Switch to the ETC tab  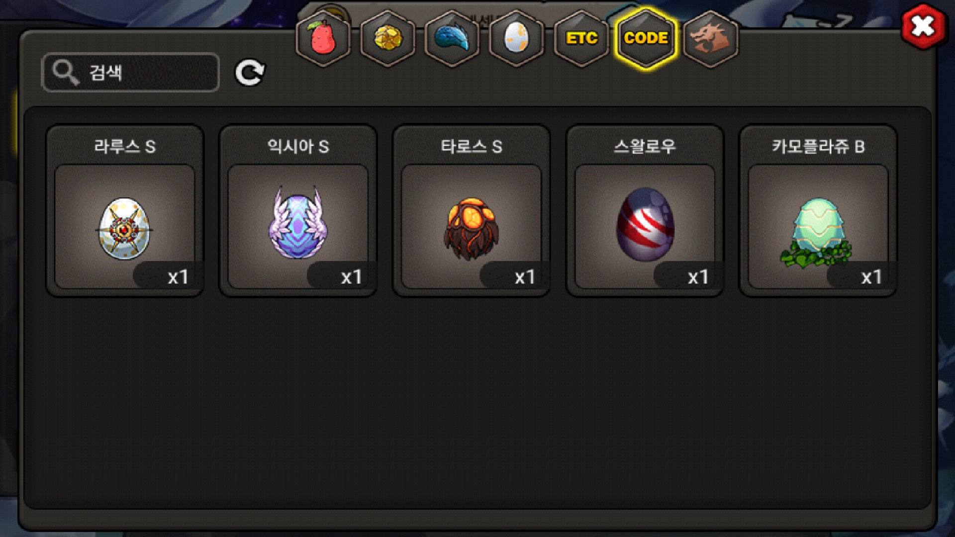tap(581, 38)
